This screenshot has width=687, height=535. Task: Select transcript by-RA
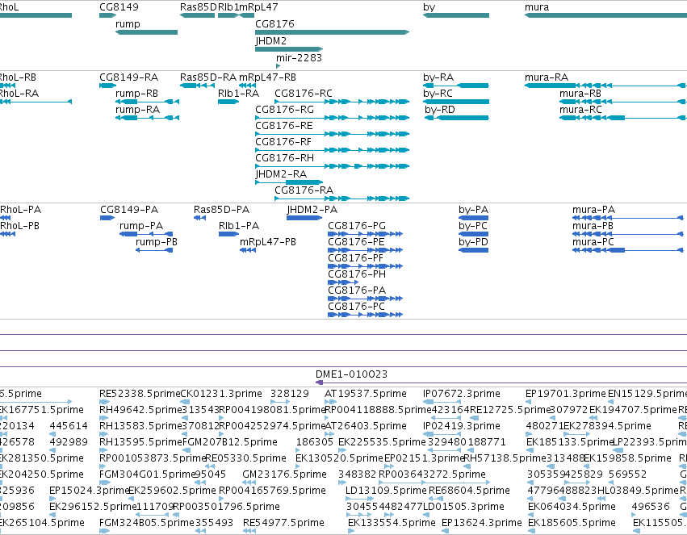click(x=455, y=86)
